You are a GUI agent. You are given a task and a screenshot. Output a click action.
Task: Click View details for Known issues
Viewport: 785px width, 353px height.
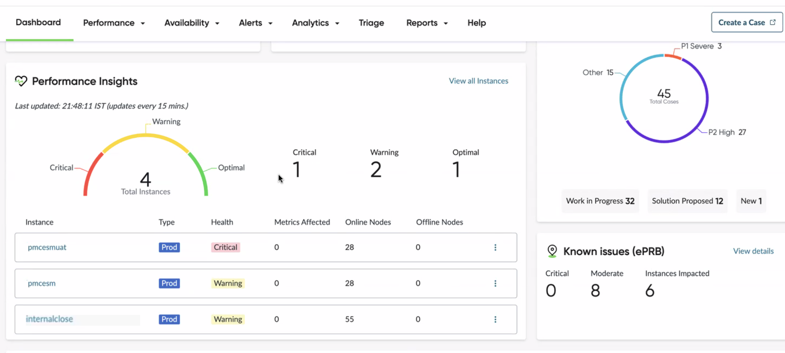coord(753,251)
